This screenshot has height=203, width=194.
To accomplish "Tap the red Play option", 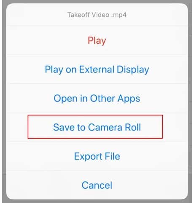I will point(97,40).
